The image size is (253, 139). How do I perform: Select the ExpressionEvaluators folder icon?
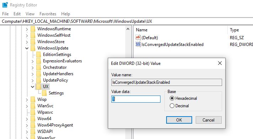[39, 61]
